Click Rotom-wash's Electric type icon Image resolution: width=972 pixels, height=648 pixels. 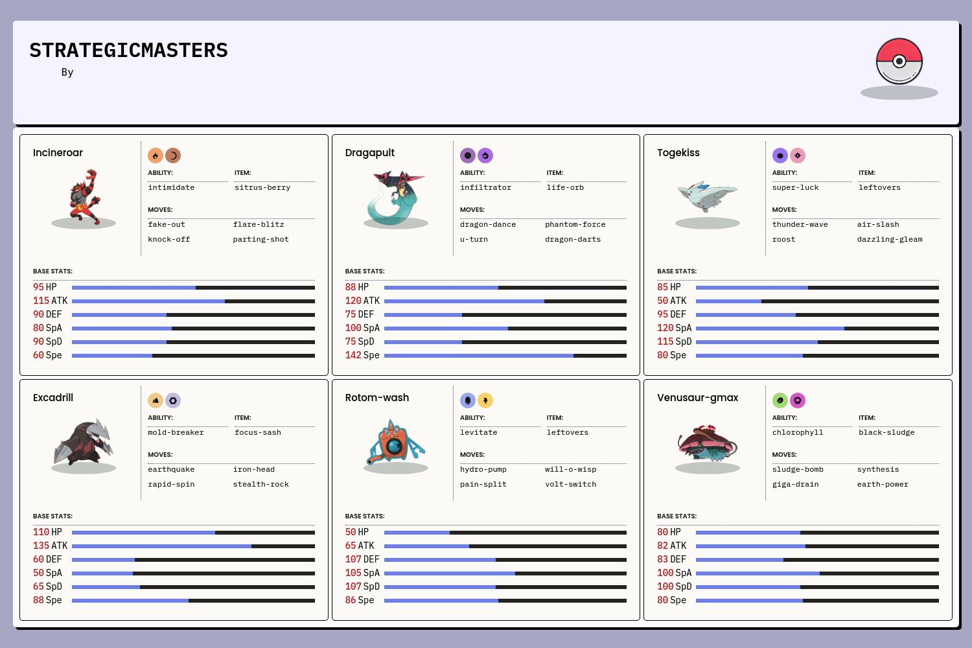tap(485, 400)
